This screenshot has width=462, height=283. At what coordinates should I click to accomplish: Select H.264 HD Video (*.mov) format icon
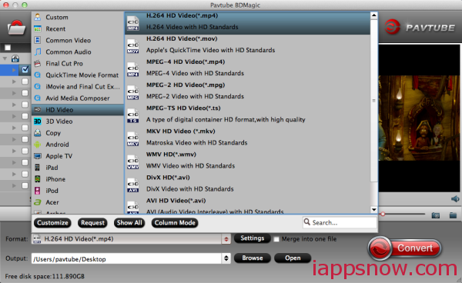click(133, 46)
